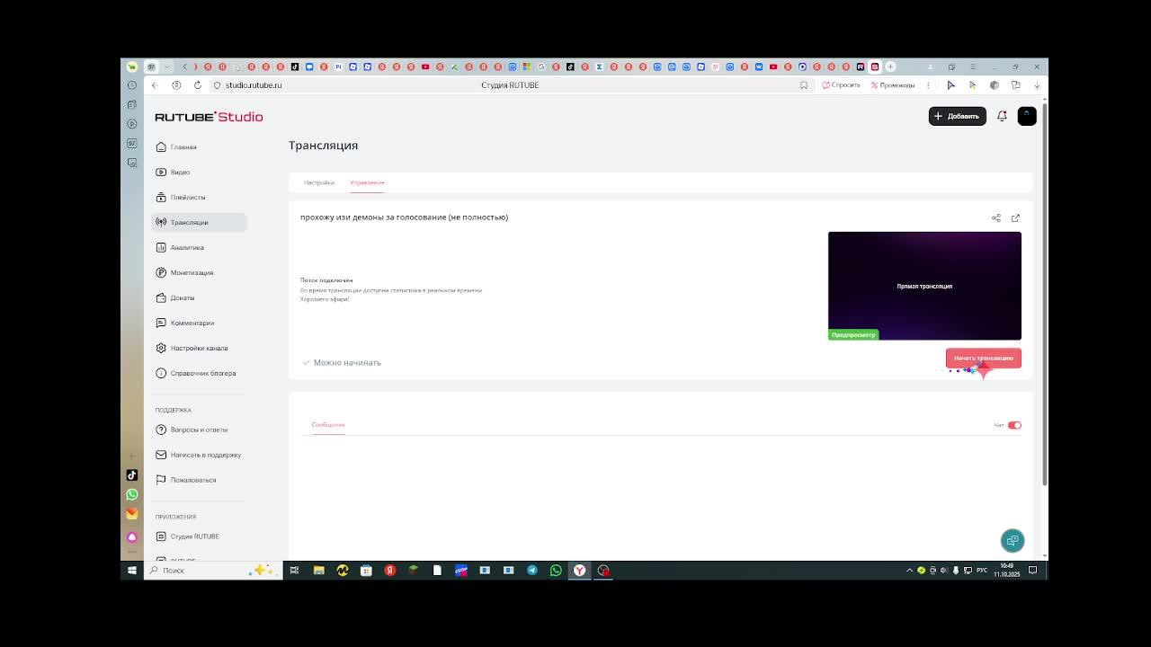Open the browser downloads arrow icon
The image size is (1151, 647).
1037,85
